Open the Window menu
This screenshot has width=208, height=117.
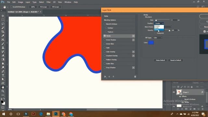coord(68,2)
